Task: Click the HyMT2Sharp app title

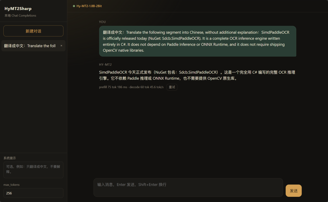Action: [x=18, y=9]
